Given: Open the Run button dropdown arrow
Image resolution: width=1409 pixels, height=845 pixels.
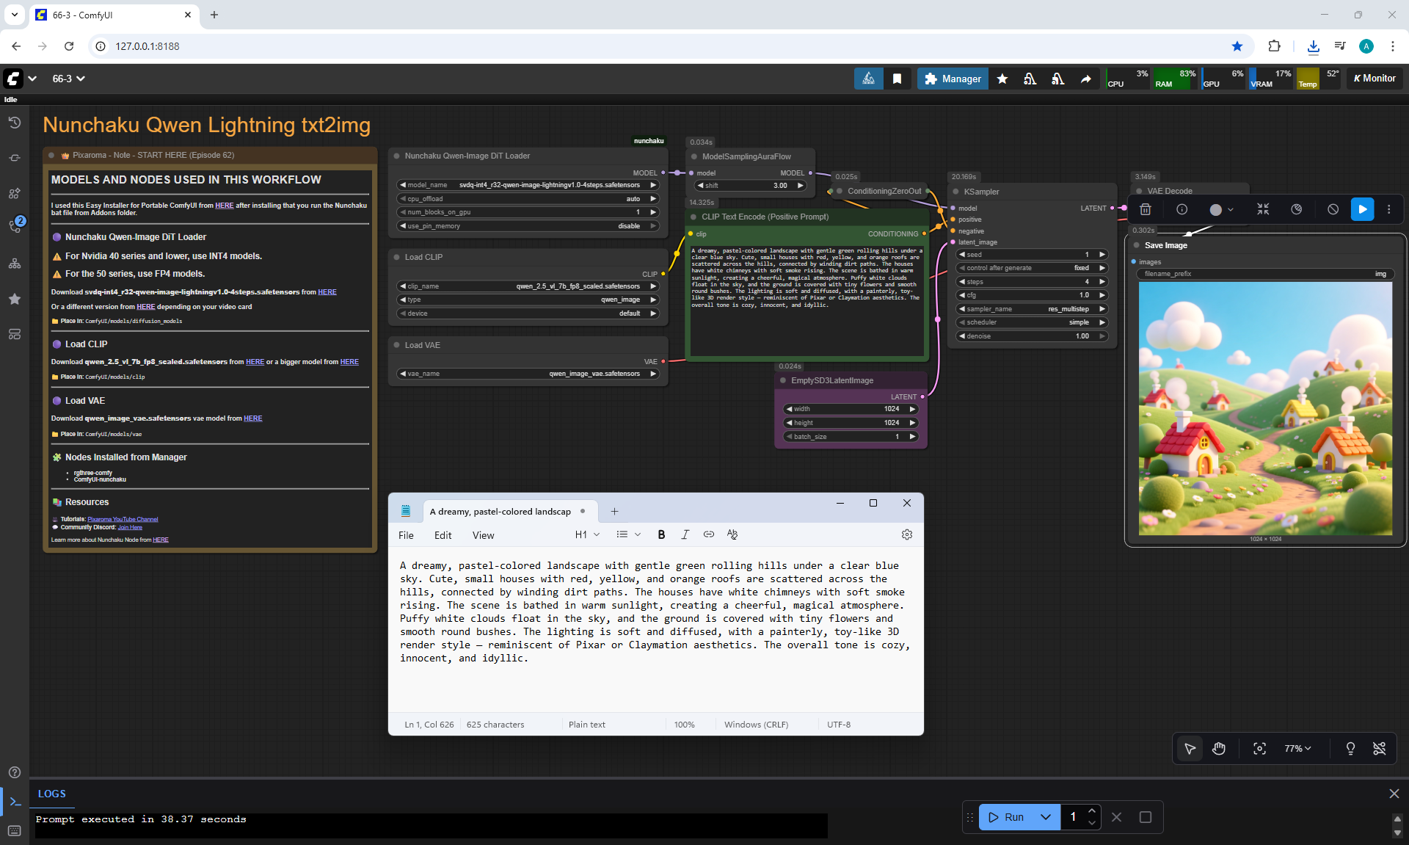Looking at the screenshot, I should point(1046,816).
